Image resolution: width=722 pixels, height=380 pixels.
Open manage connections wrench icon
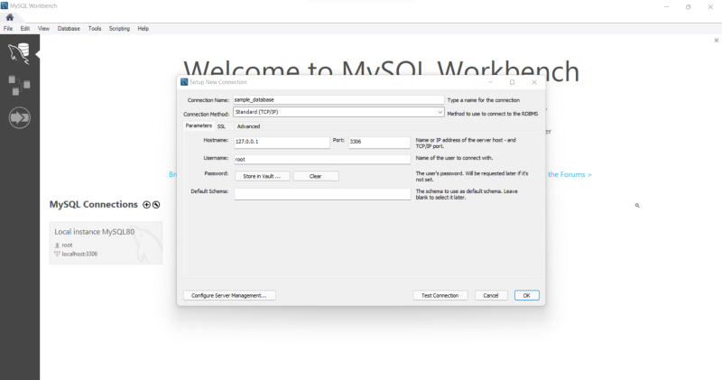156,205
